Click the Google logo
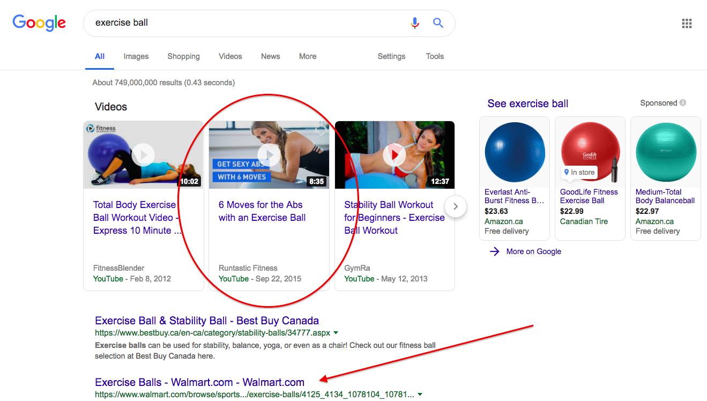Image resolution: width=707 pixels, height=401 pixels. click(39, 23)
